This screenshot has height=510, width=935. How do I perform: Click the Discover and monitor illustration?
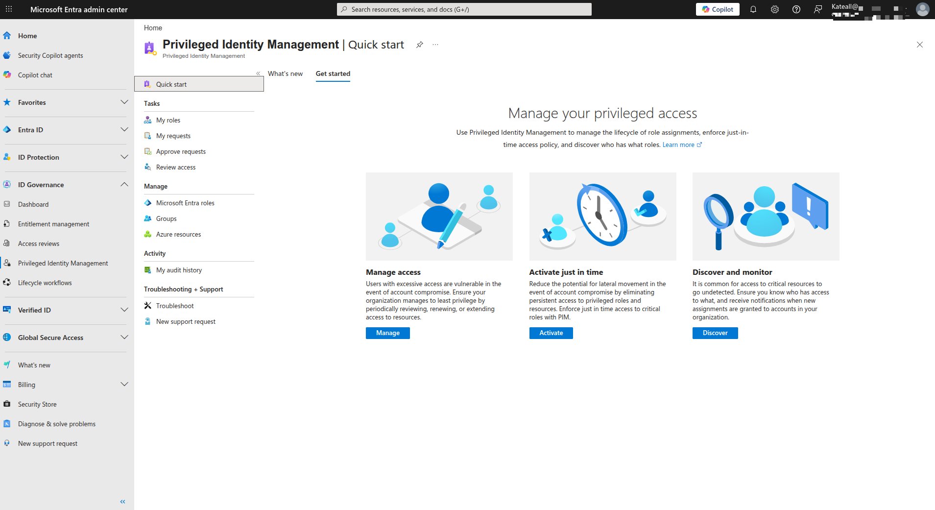click(766, 217)
